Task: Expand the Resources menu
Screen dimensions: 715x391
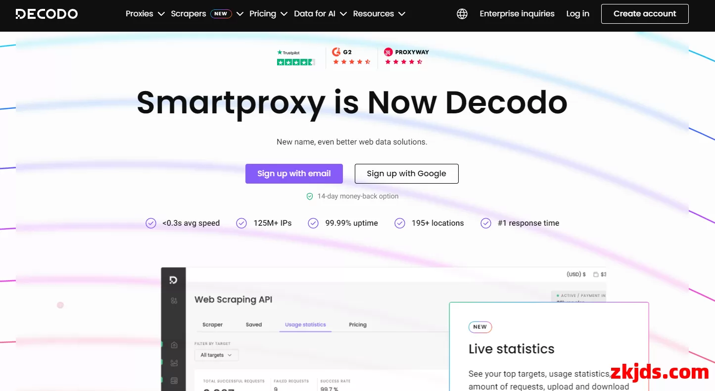Action: point(379,14)
